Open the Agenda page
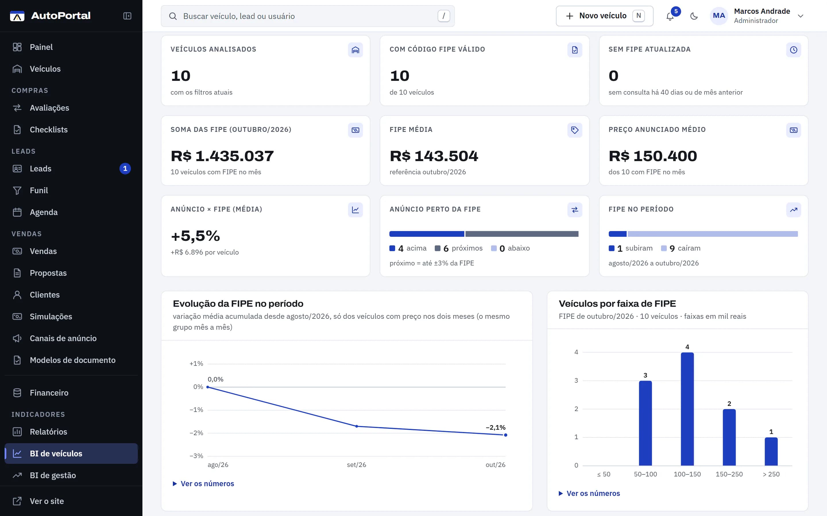The height and width of the screenshot is (516, 827). [71, 212]
